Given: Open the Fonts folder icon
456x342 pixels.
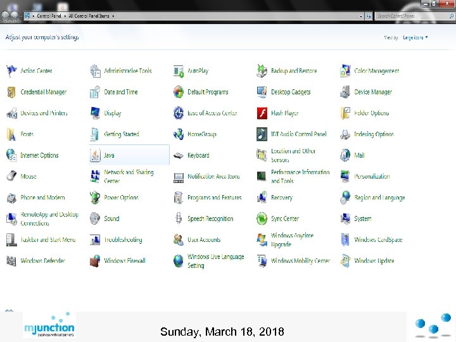Looking at the screenshot, I should coord(11,134).
